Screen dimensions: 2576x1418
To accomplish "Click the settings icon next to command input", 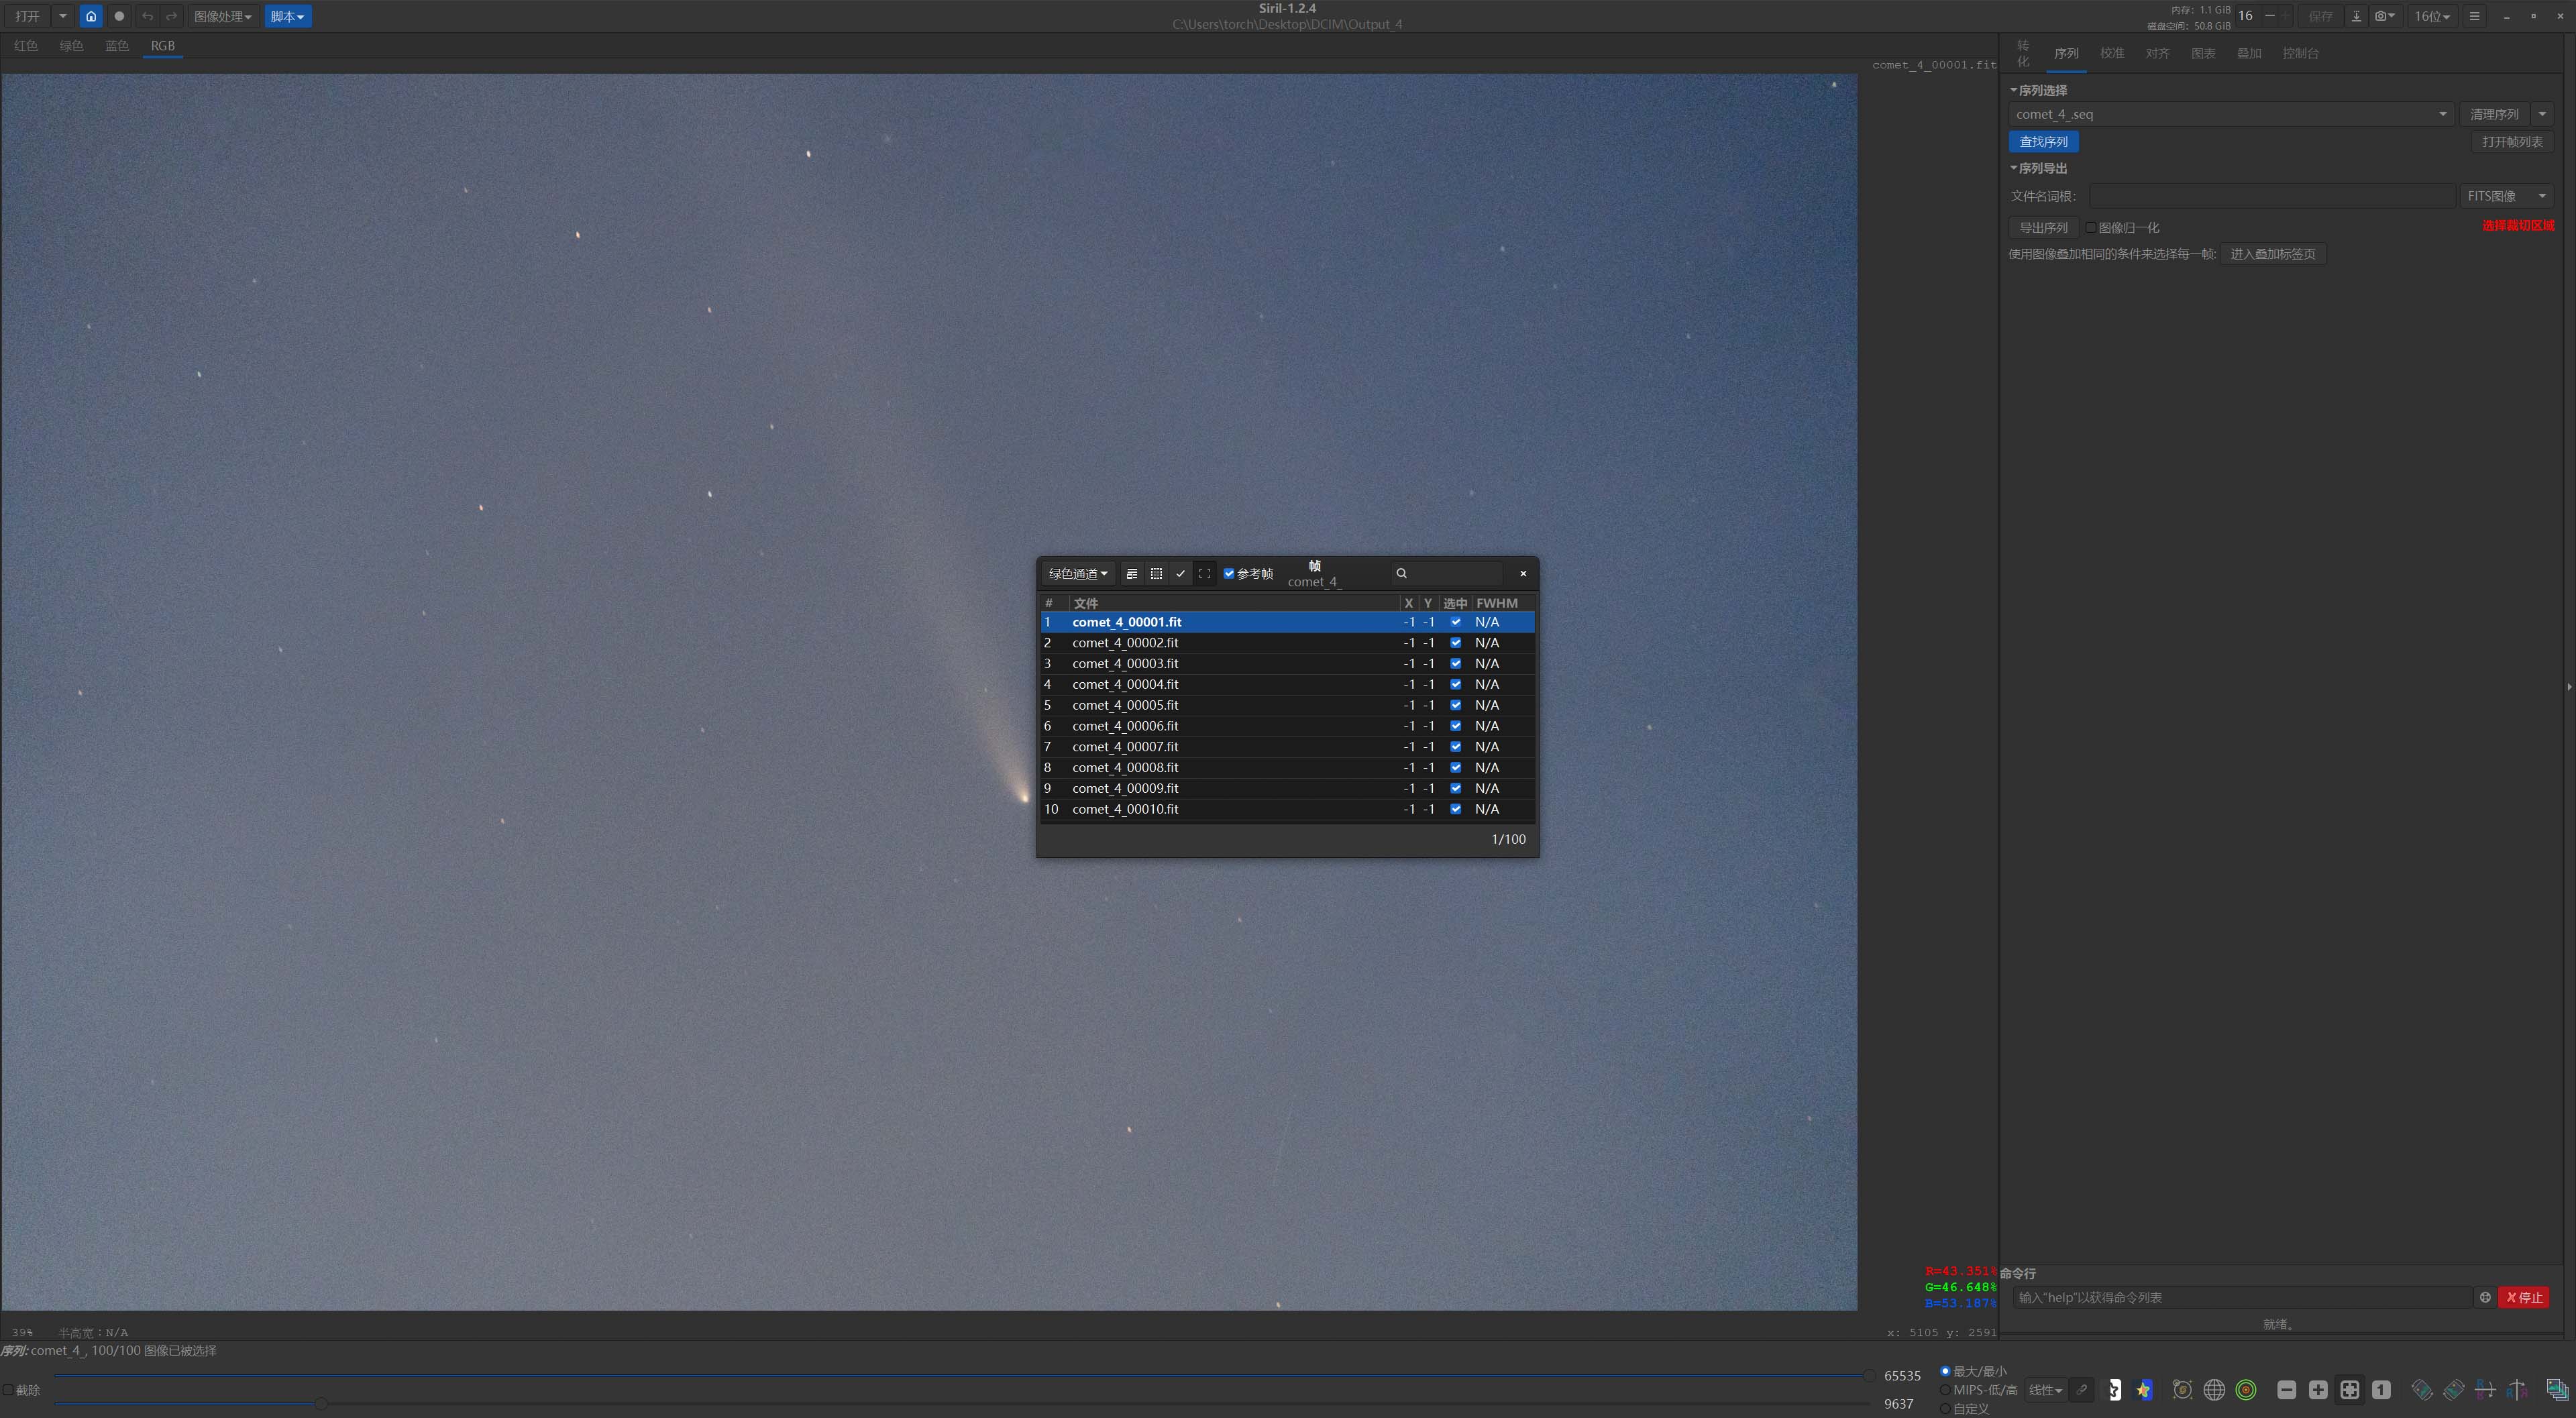I will click(2485, 1297).
